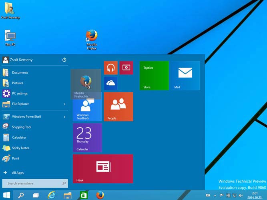Screen dimensions: 267x200
Task: Open File Explorer from the taskbar
Action: (67, 195)
